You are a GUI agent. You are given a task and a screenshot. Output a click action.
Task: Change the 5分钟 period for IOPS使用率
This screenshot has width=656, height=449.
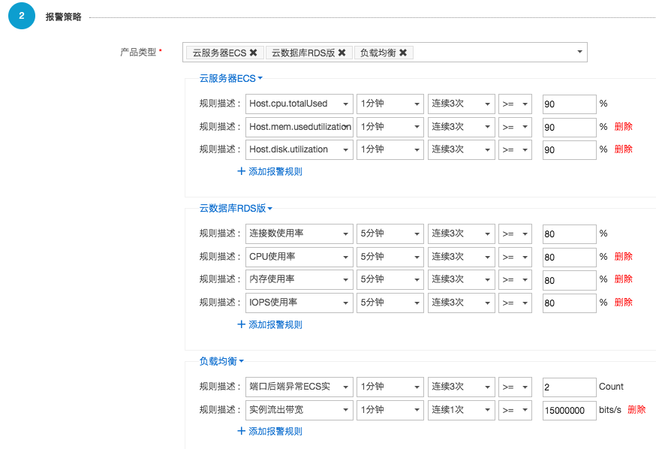[x=390, y=303]
